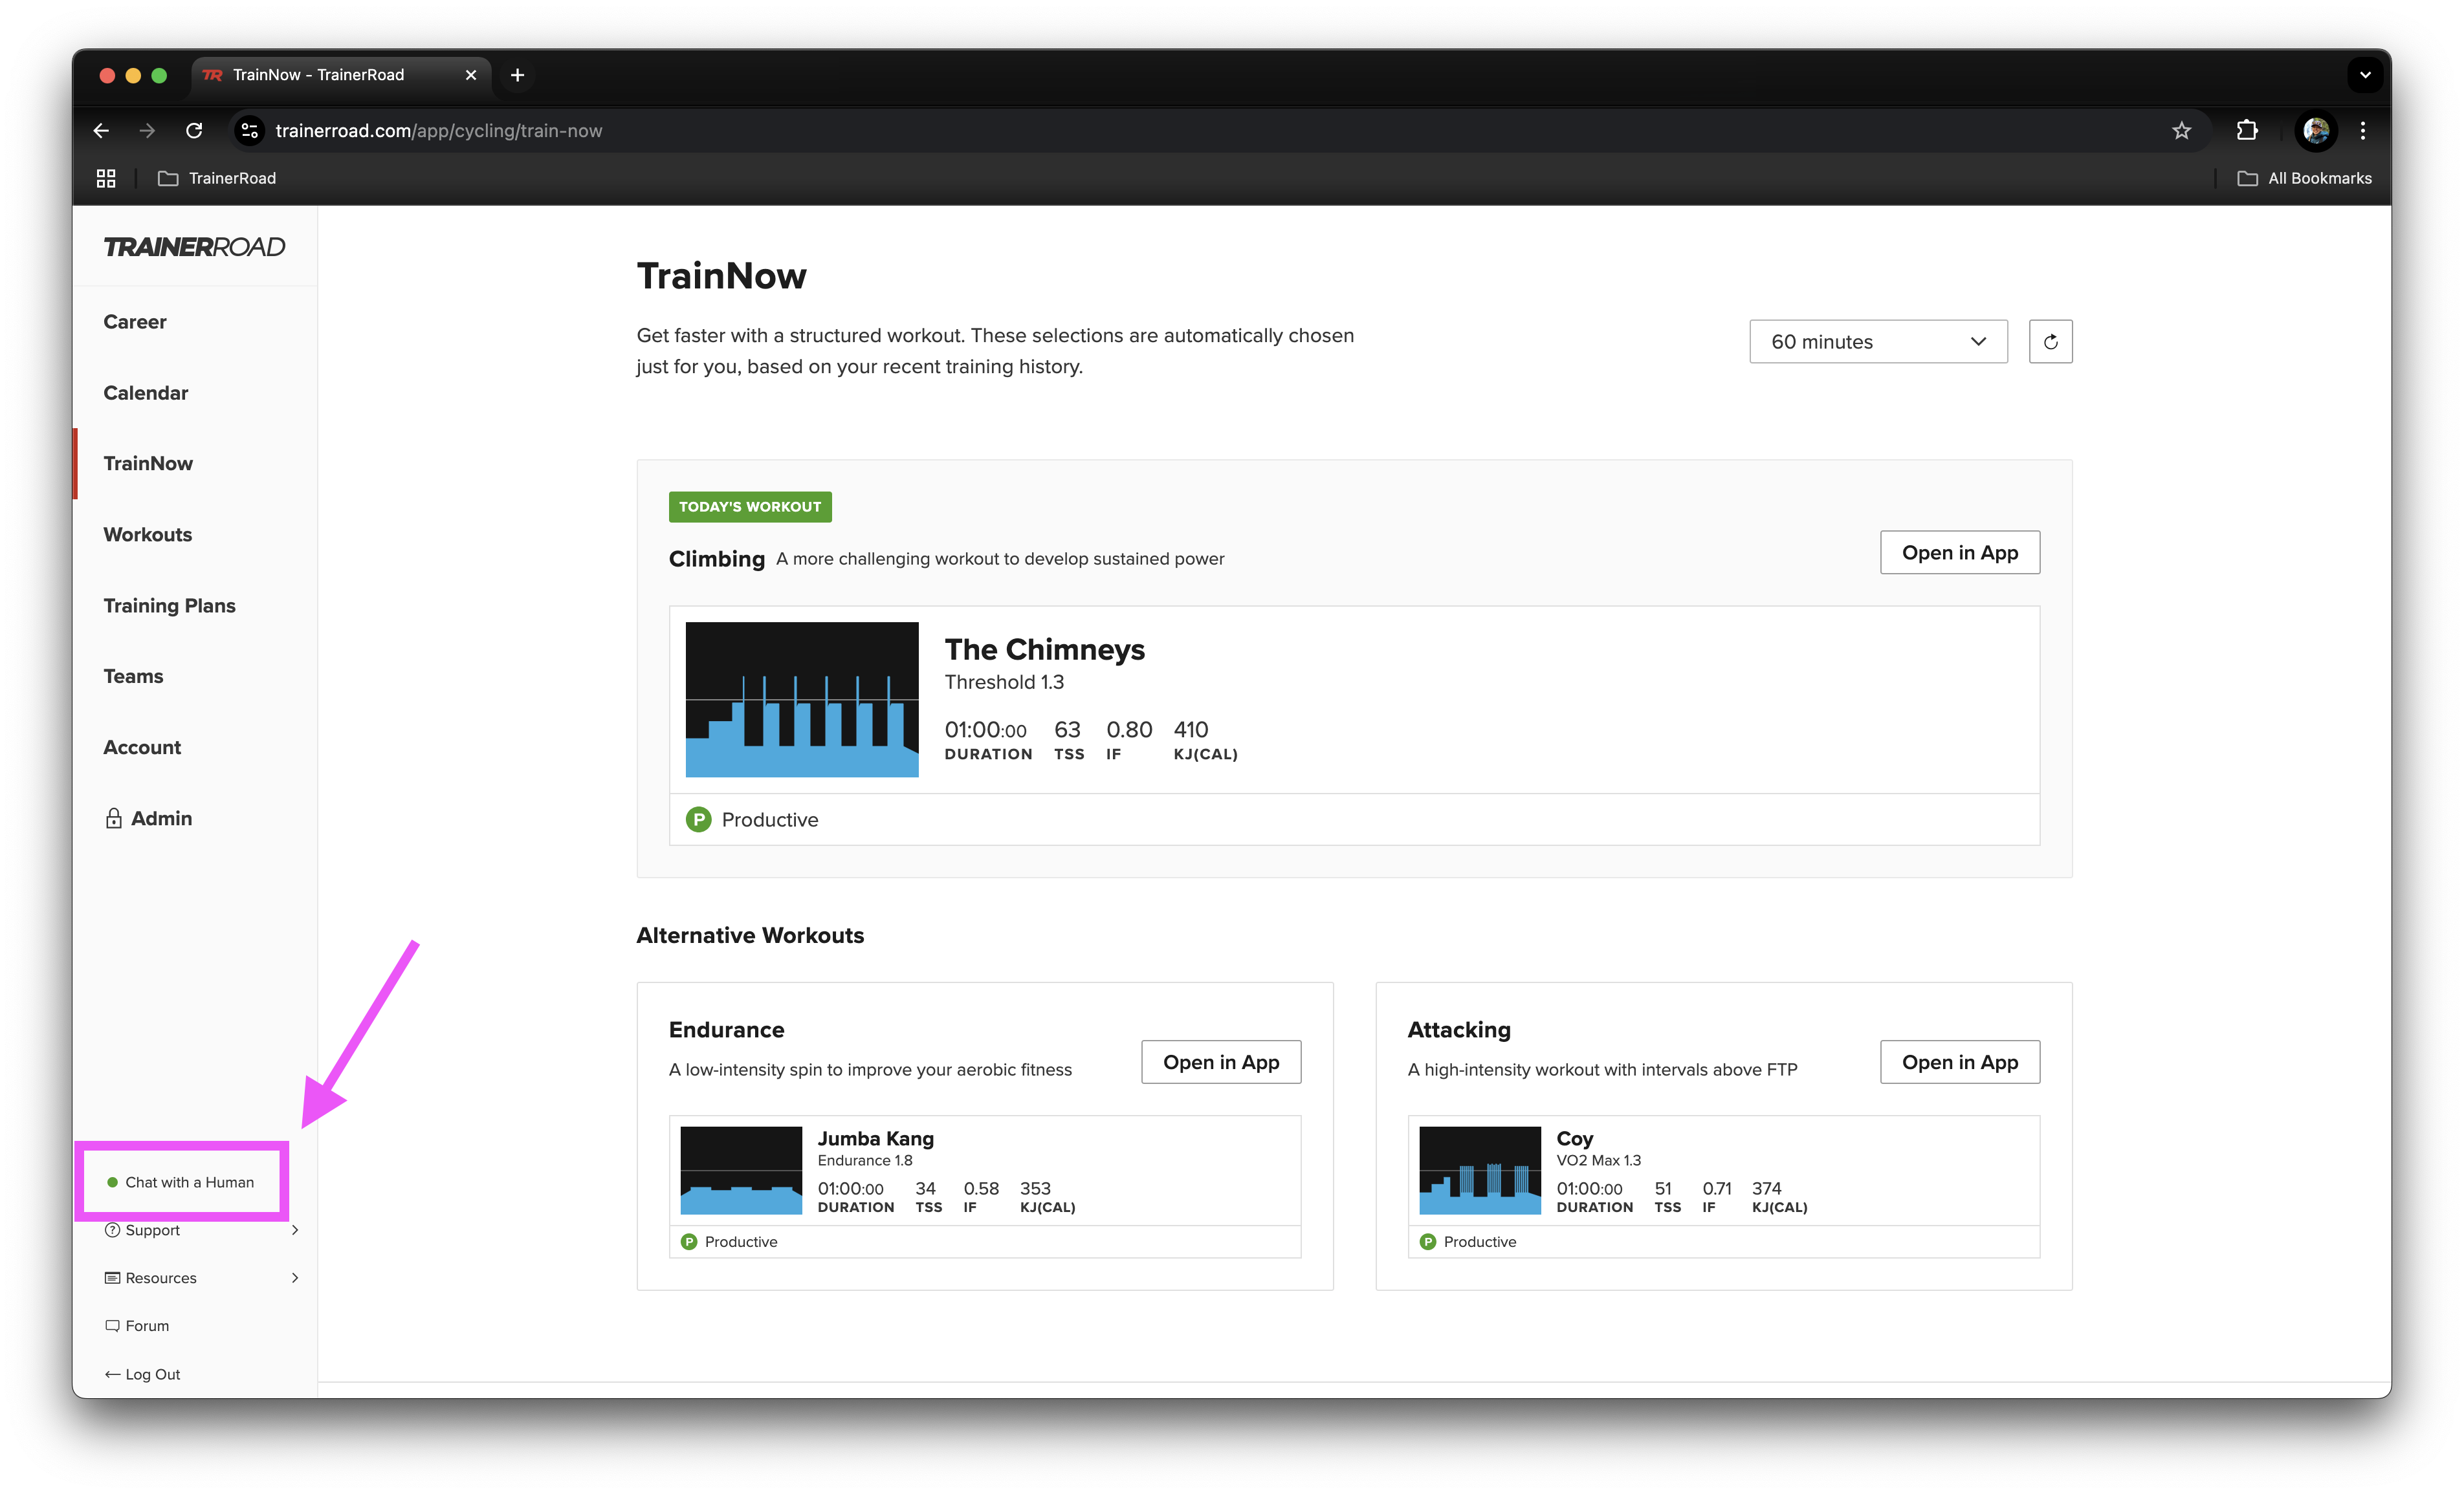Open the Climbing workout in the app

(x=1959, y=552)
